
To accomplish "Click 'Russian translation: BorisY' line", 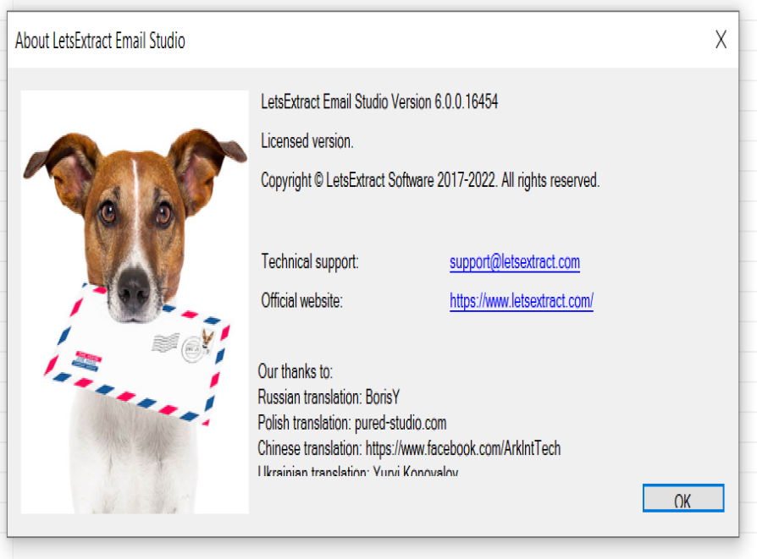I will click(329, 397).
